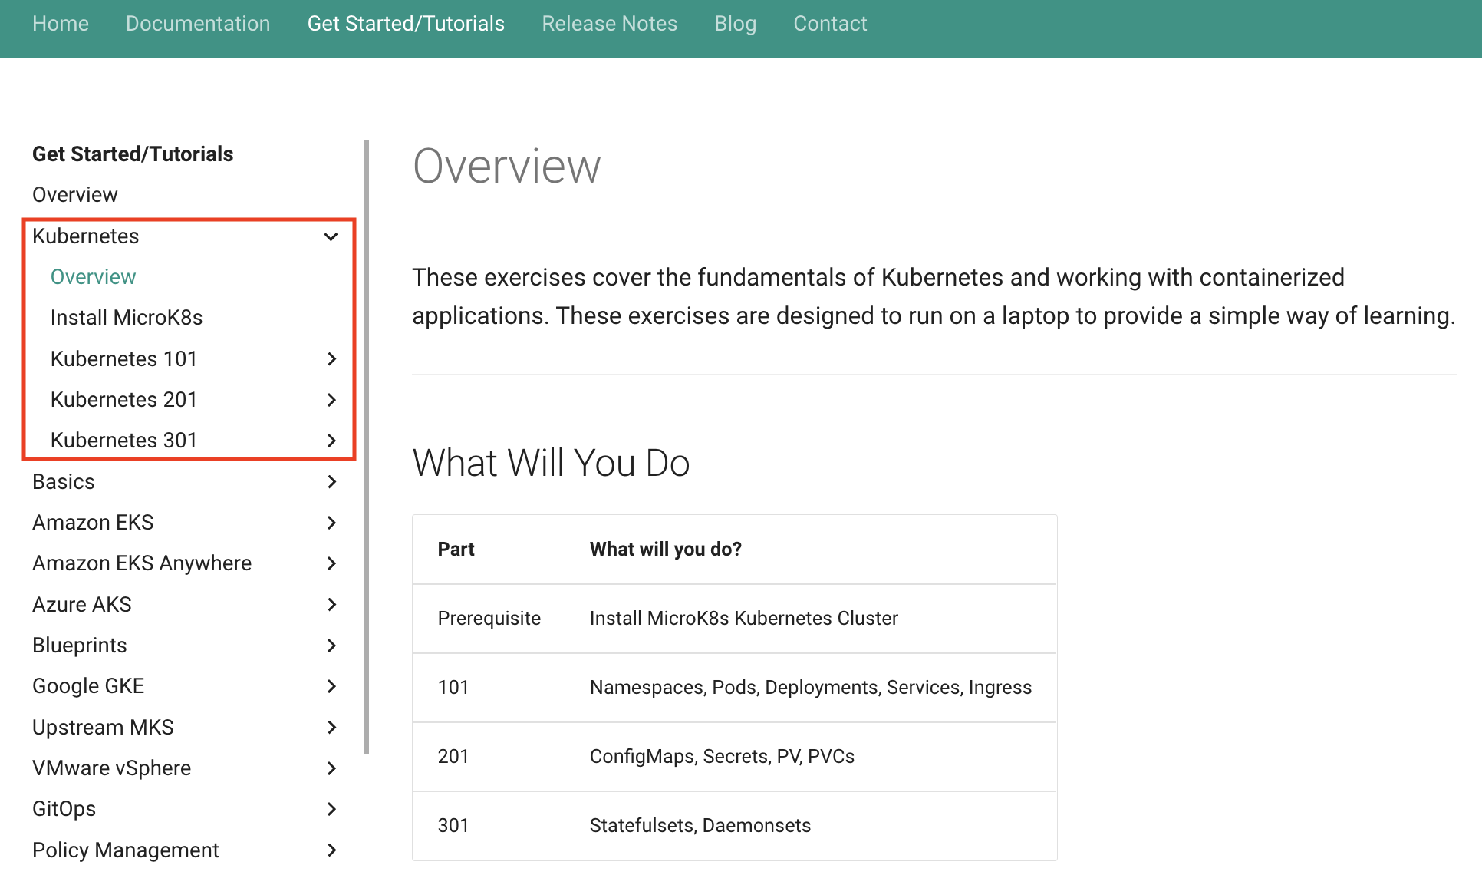Click the 101 table cell
Viewport: 1482px width, 875px height.
point(453,688)
